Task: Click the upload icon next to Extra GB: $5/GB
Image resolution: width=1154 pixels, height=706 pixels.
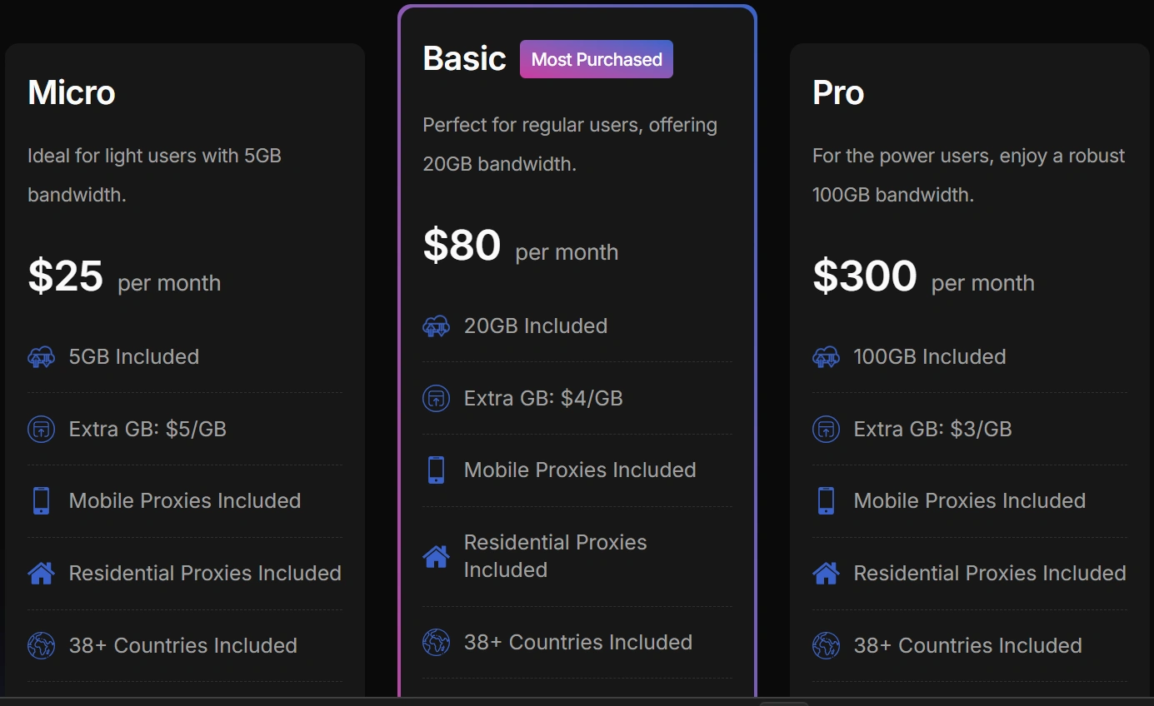Action: click(x=42, y=430)
